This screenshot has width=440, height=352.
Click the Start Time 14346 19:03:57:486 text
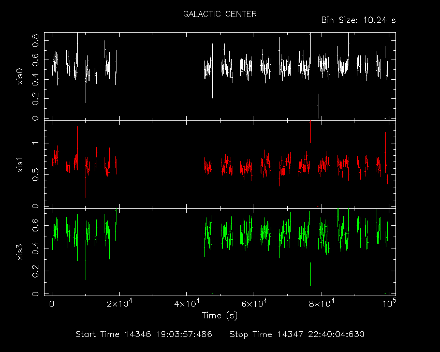144,334
